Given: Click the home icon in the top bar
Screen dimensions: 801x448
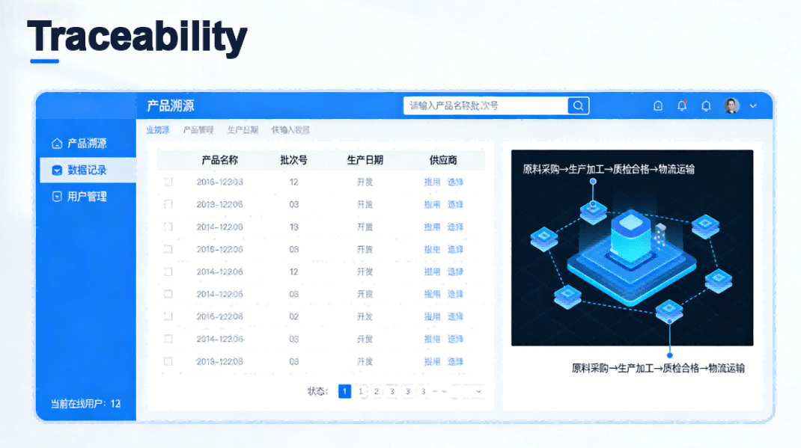Looking at the screenshot, I should [x=658, y=105].
